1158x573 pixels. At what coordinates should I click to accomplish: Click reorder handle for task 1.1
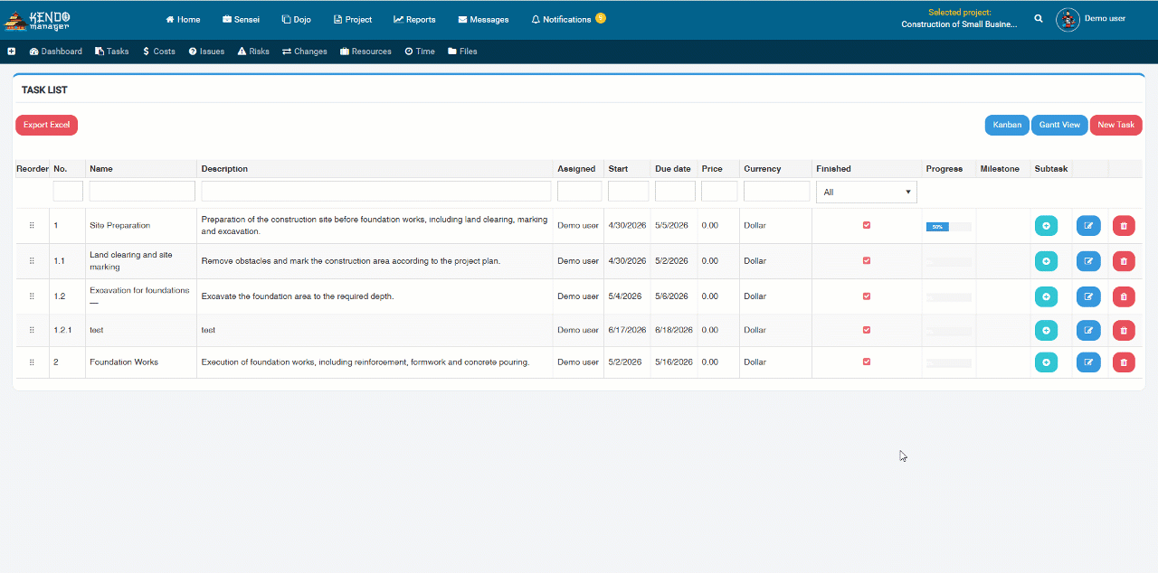point(32,260)
